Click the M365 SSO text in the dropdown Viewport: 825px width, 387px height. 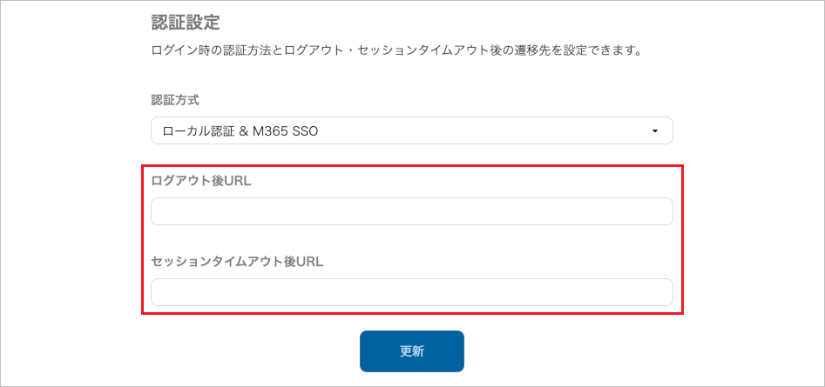[293, 131]
